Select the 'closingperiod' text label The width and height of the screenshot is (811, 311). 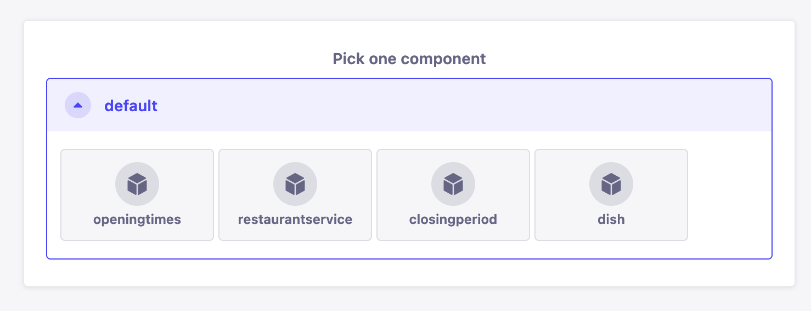453,220
